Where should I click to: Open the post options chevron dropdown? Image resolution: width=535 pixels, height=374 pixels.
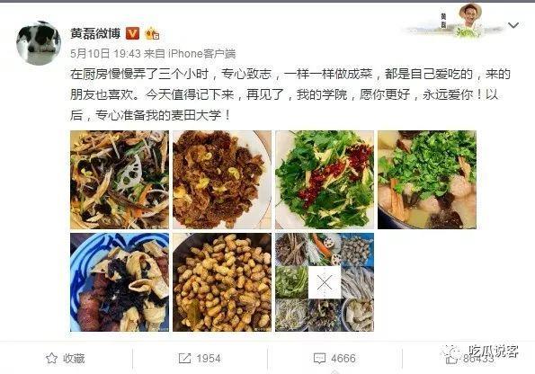513,25
